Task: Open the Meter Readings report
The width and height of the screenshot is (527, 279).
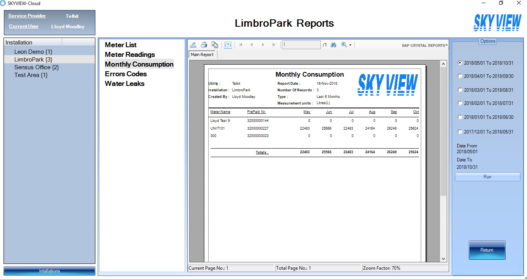Action: click(130, 55)
